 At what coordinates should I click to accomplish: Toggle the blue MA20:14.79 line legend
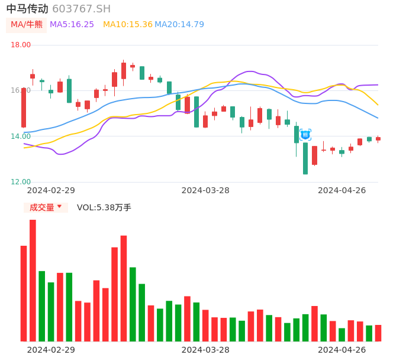(x=179, y=25)
